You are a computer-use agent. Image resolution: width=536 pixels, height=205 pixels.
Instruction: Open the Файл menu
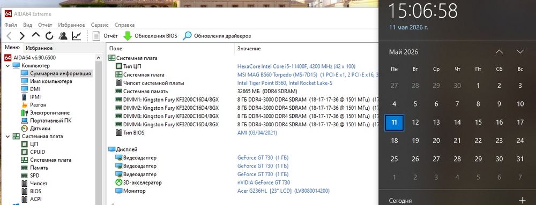point(11,25)
